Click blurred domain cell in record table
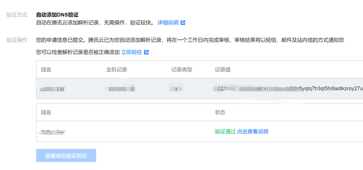 tap(54, 88)
